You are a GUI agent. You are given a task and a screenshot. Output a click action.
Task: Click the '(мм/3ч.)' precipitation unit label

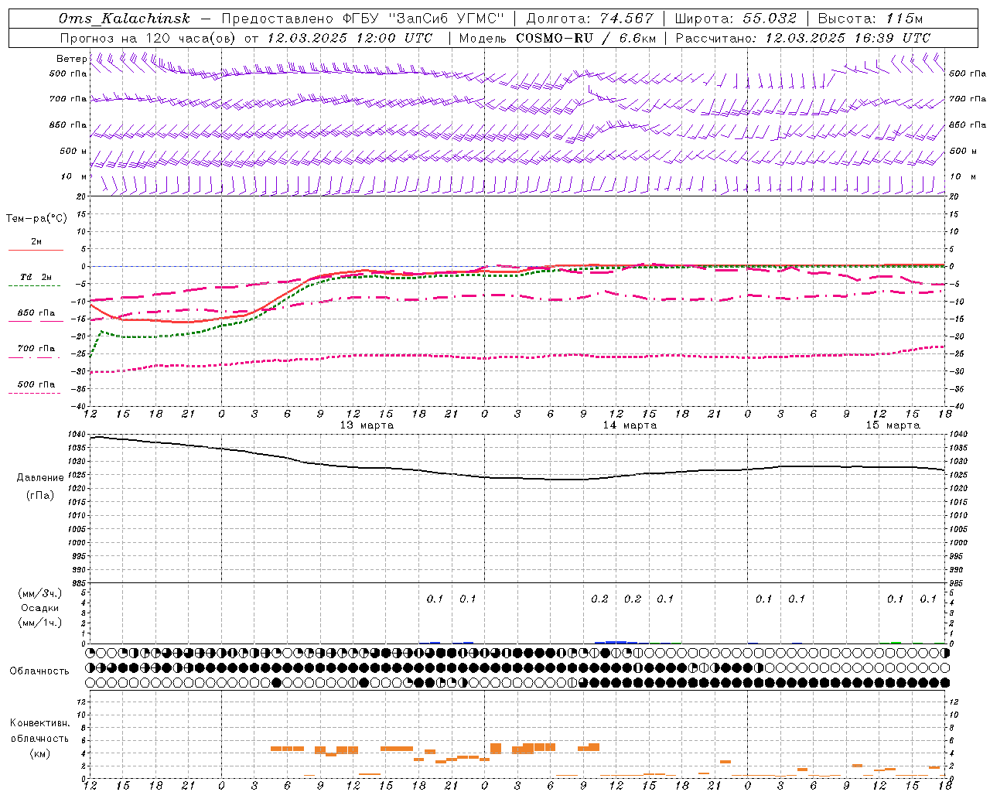(x=40, y=593)
